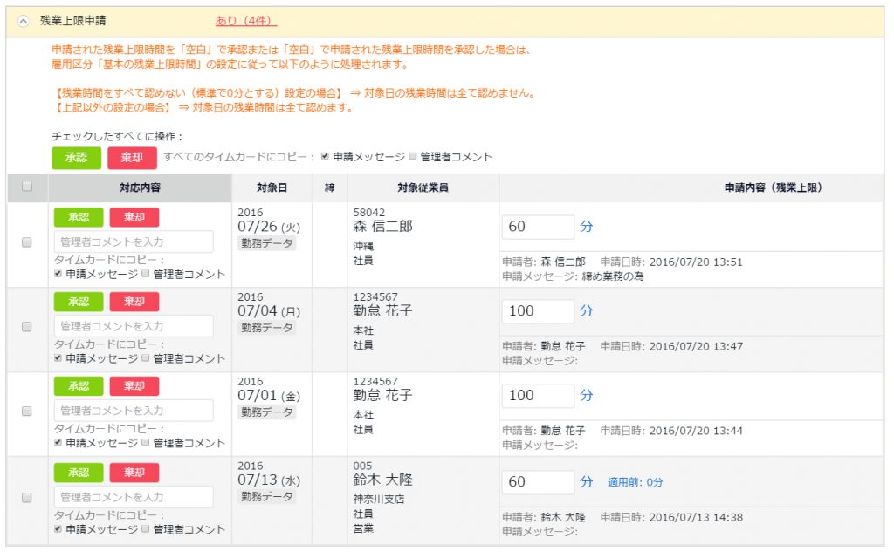Viewport: 894px width, 558px height.
Task: Focus the 管理者コメント input in 07/04 row
Action: [x=134, y=326]
